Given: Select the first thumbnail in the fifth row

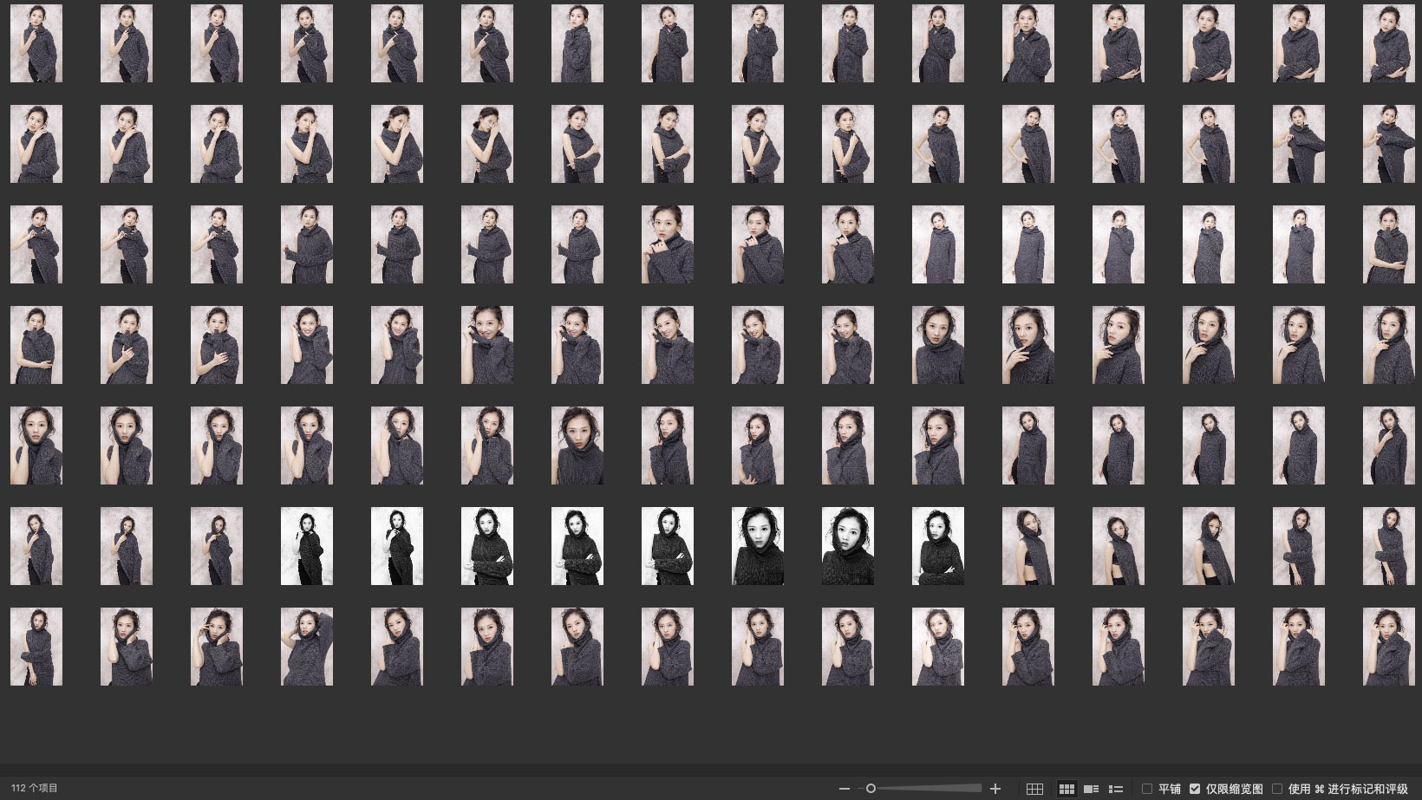Looking at the screenshot, I should point(36,446).
